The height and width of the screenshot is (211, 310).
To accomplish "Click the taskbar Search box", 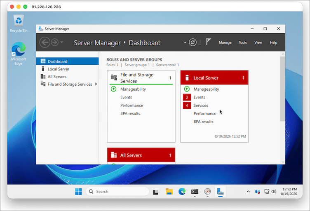I will pyautogui.click(x=117, y=192).
